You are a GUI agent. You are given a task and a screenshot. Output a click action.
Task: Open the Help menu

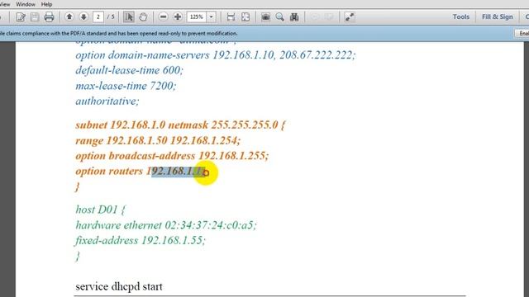coord(46,4)
